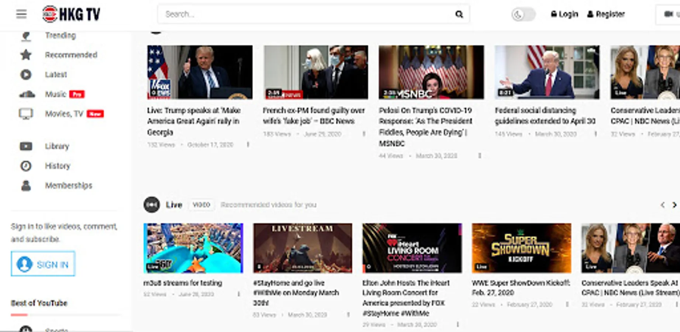Open options menu for #StayHome livestream video

coord(348,315)
